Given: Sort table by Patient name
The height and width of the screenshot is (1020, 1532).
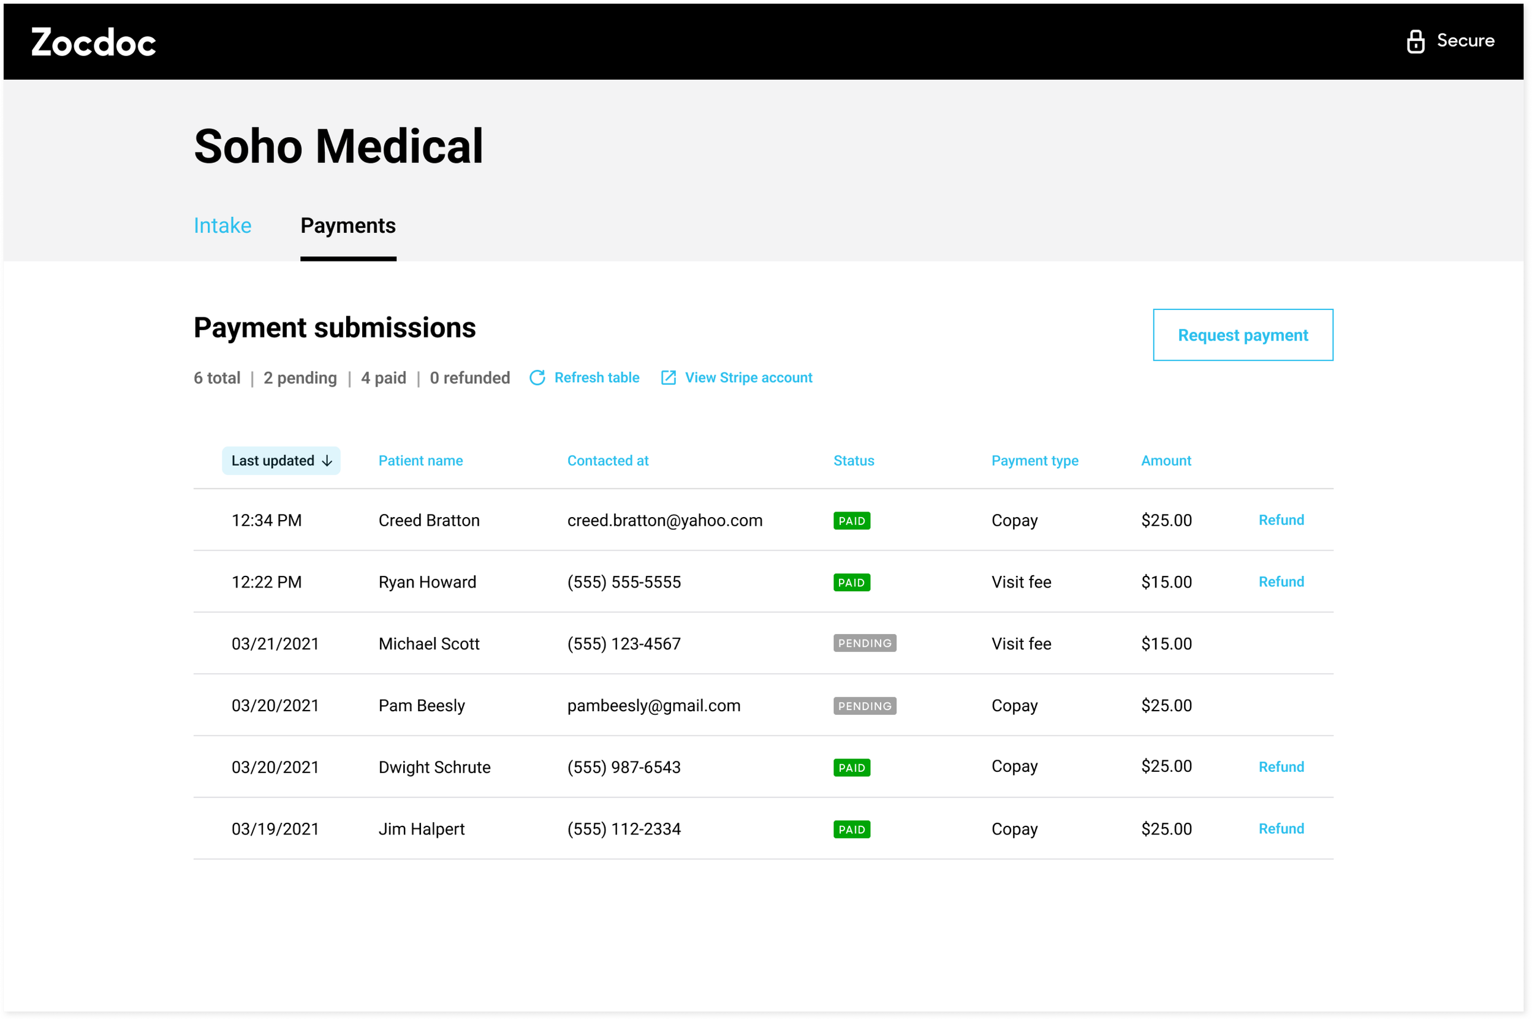Looking at the screenshot, I should click(420, 461).
